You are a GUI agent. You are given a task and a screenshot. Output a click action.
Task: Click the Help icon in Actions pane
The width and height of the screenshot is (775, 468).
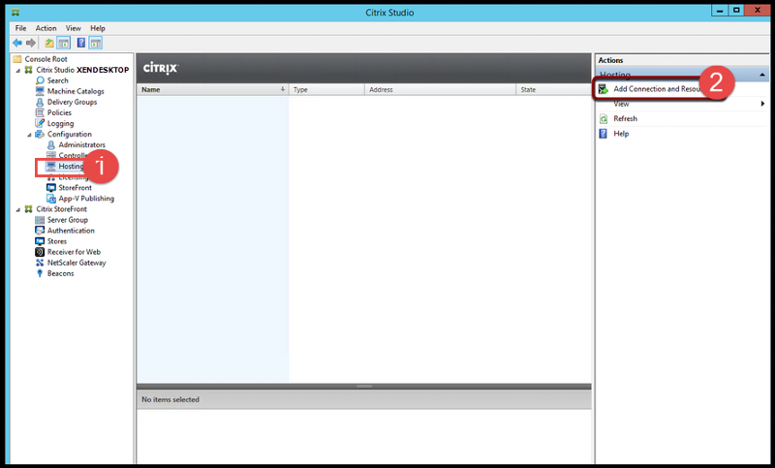click(x=604, y=134)
